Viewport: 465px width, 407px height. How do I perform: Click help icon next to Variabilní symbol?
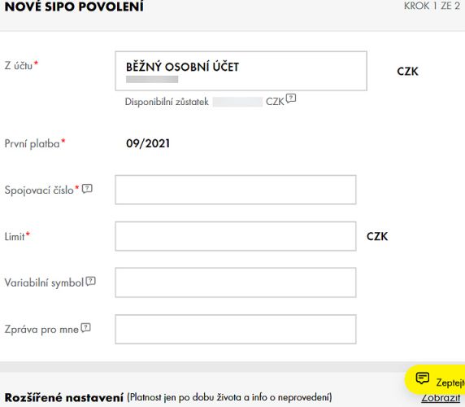click(91, 281)
